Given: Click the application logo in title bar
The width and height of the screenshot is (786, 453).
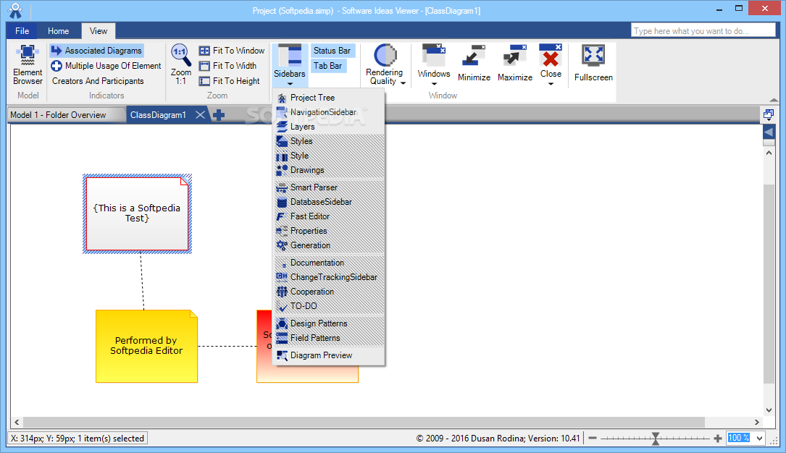Looking at the screenshot, I should [x=15, y=11].
